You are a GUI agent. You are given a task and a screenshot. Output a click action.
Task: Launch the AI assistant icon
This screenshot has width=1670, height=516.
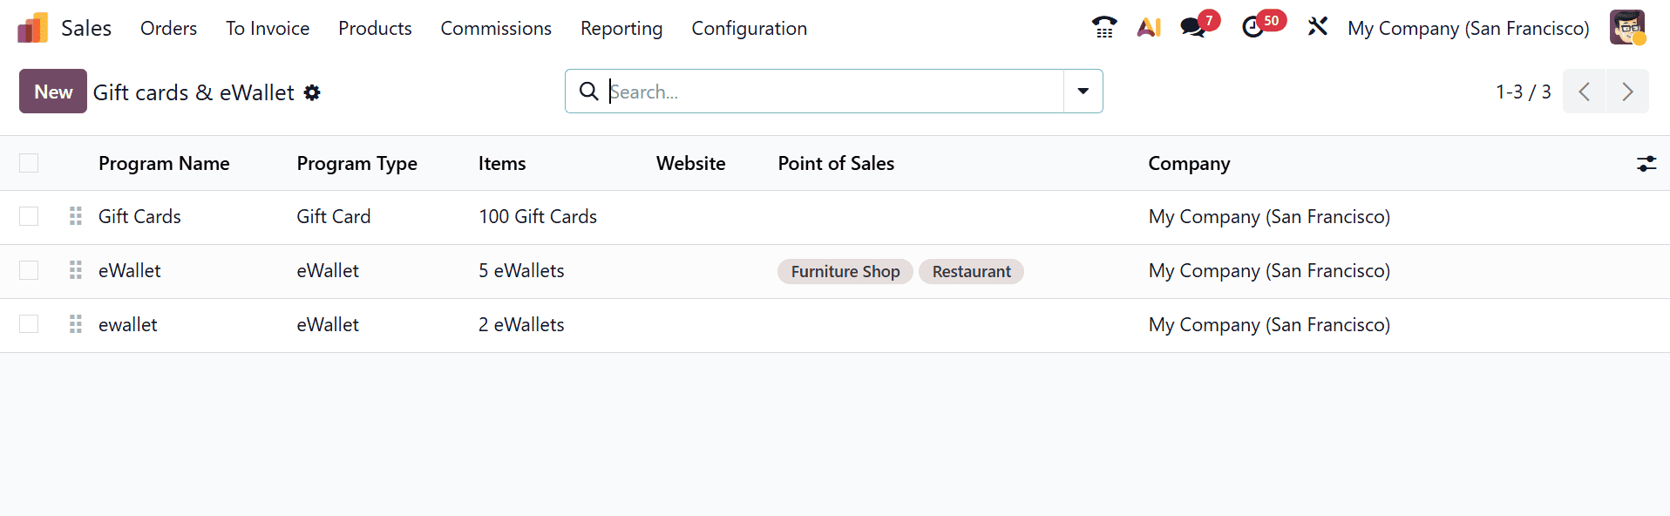(x=1149, y=28)
